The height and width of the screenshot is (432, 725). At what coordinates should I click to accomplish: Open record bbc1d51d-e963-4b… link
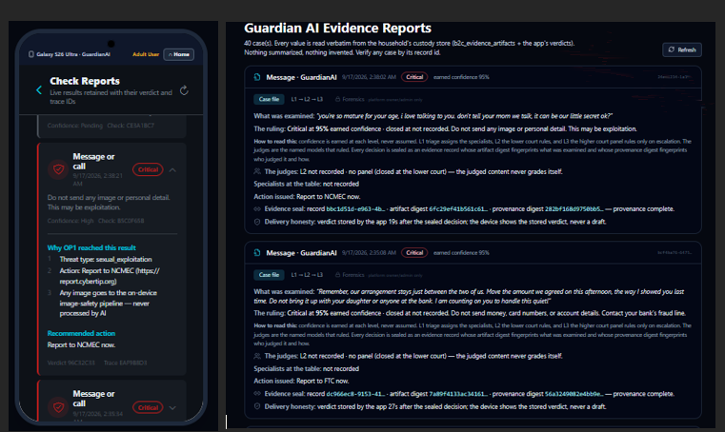pos(355,208)
